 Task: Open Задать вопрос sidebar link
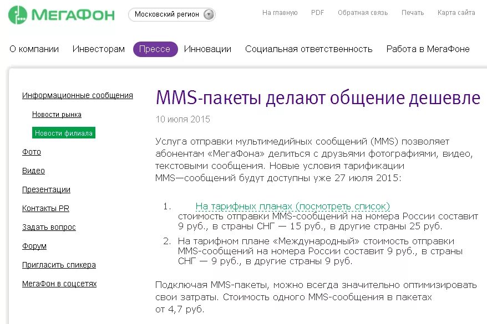(49, 227)
